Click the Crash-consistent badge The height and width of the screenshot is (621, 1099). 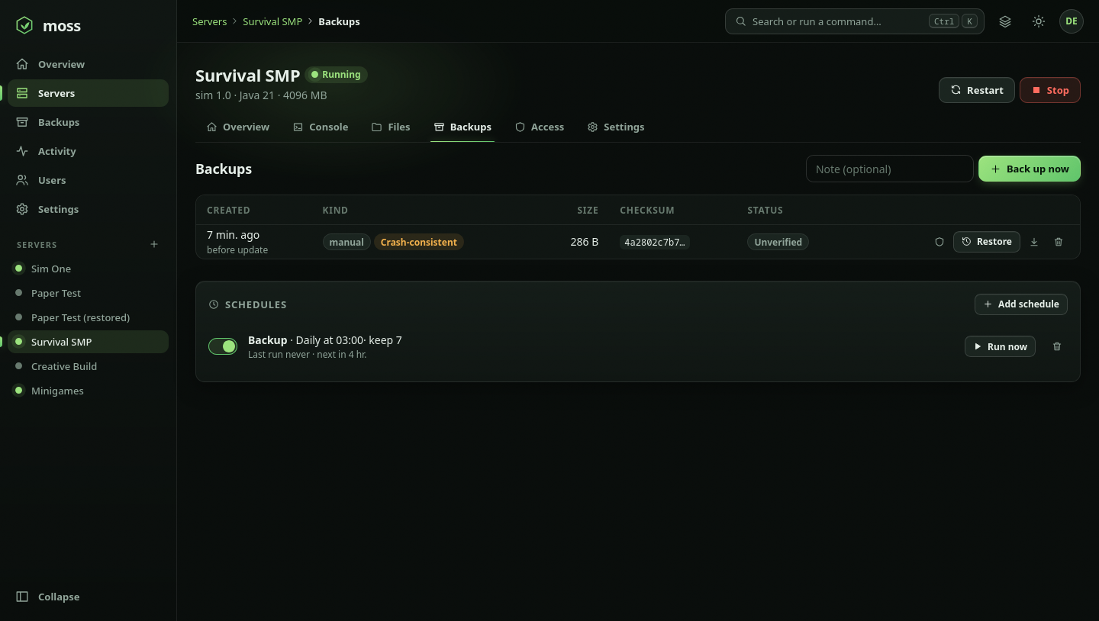(x=419, y=242)
